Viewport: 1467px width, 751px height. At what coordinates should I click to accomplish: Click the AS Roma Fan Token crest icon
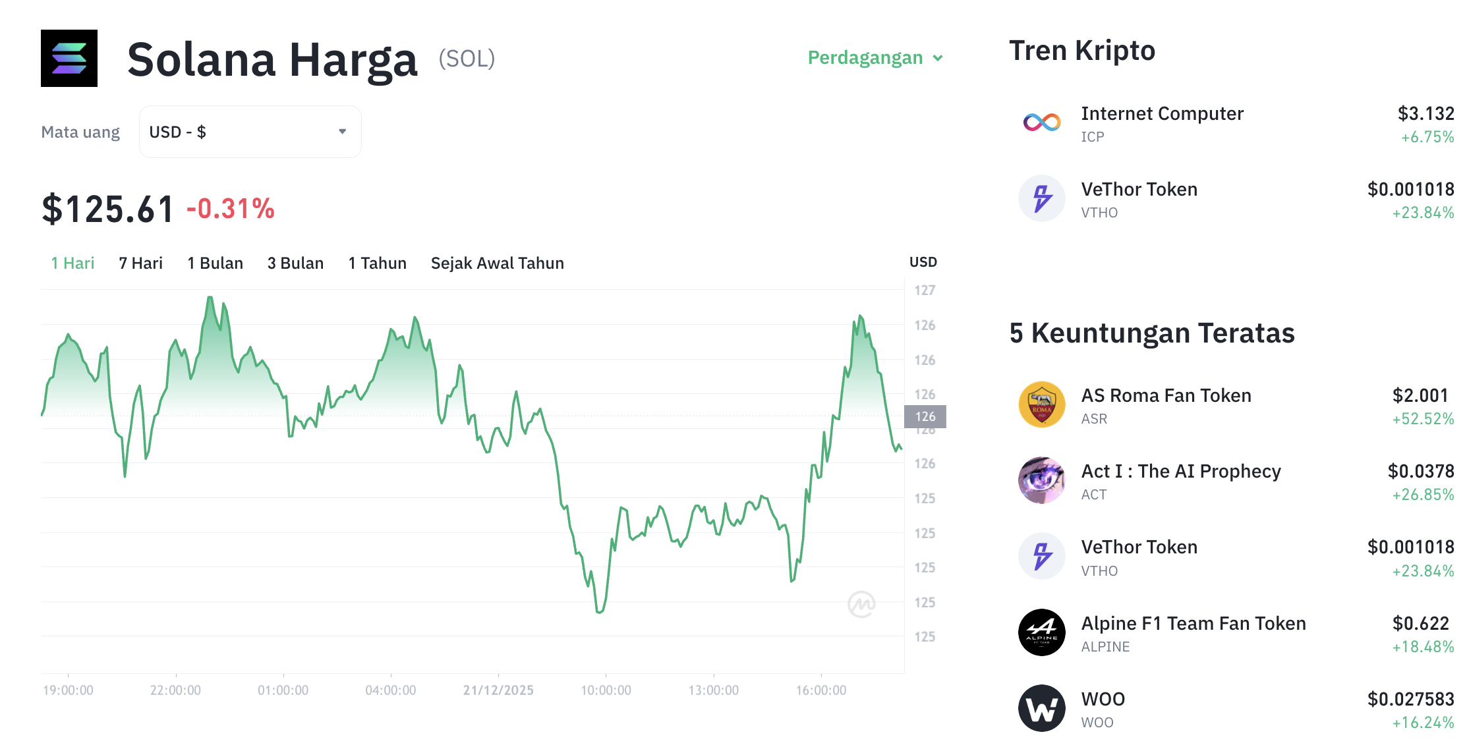click(1041, 404)
